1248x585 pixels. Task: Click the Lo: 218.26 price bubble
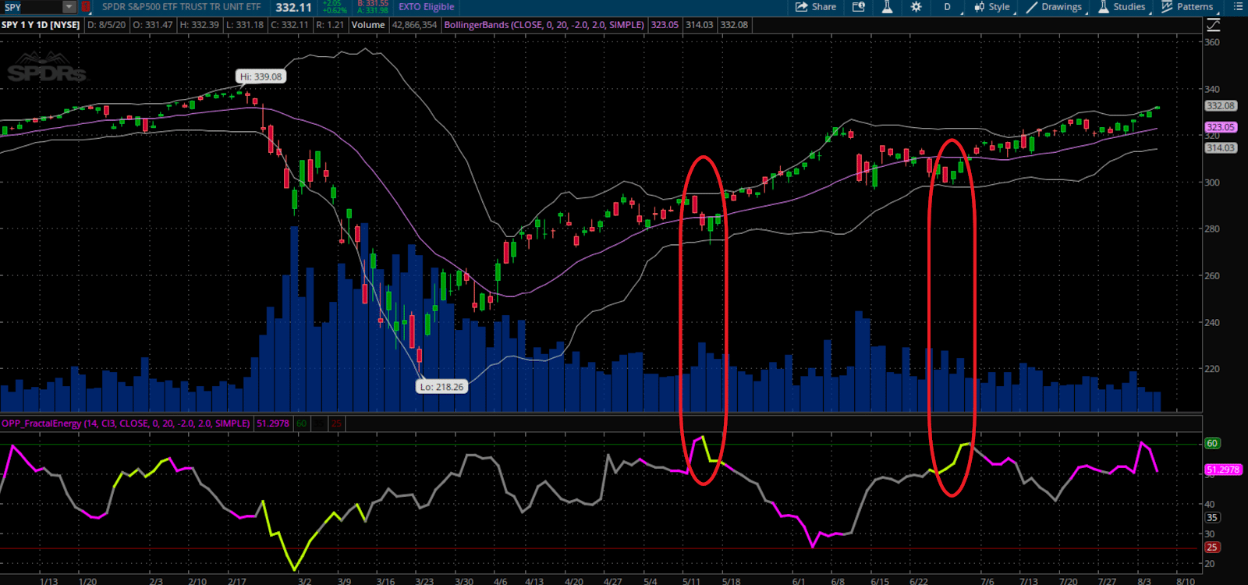[x=441, y=387]
